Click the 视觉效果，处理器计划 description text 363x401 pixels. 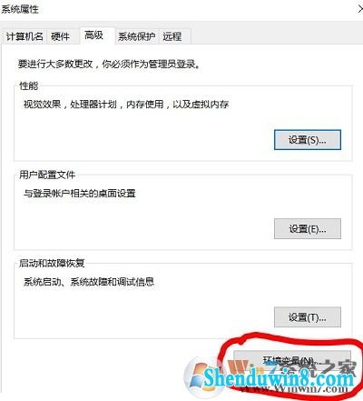point(126,105)
